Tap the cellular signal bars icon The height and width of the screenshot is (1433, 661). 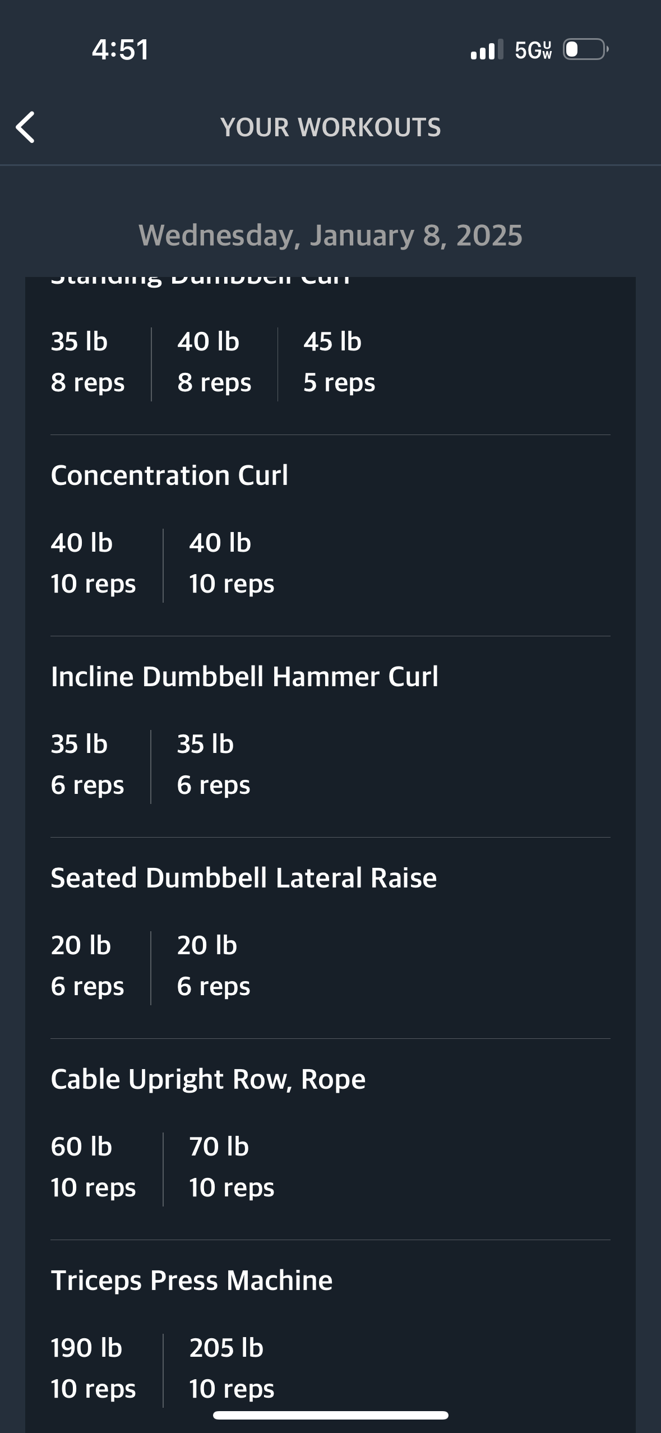point(486,50)
